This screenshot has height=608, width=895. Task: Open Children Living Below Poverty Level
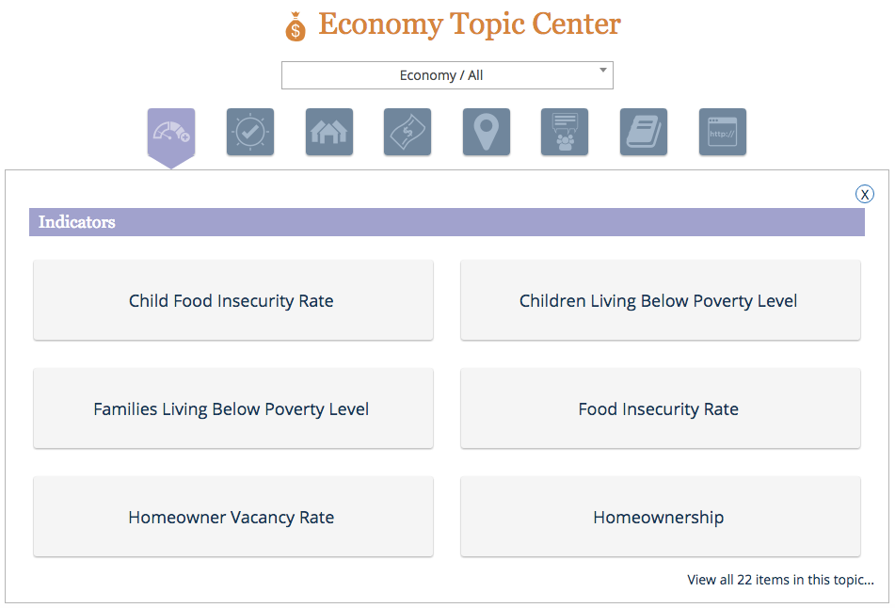coord(661,300)
